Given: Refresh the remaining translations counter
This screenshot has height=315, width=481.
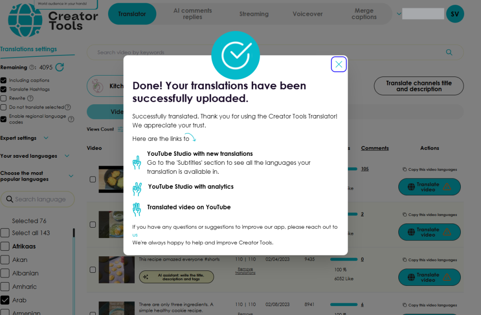Looking at the screenshot, I should tap(60, 67).
